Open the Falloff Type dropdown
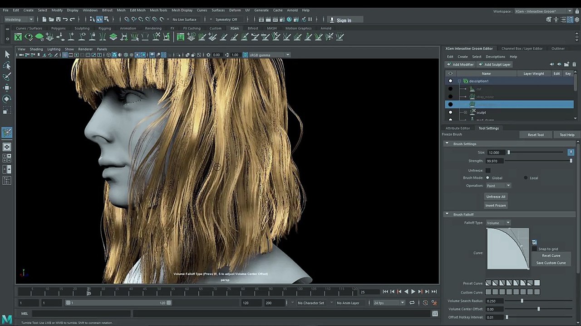This screenshot has height=326, width=581. [498, 223]
